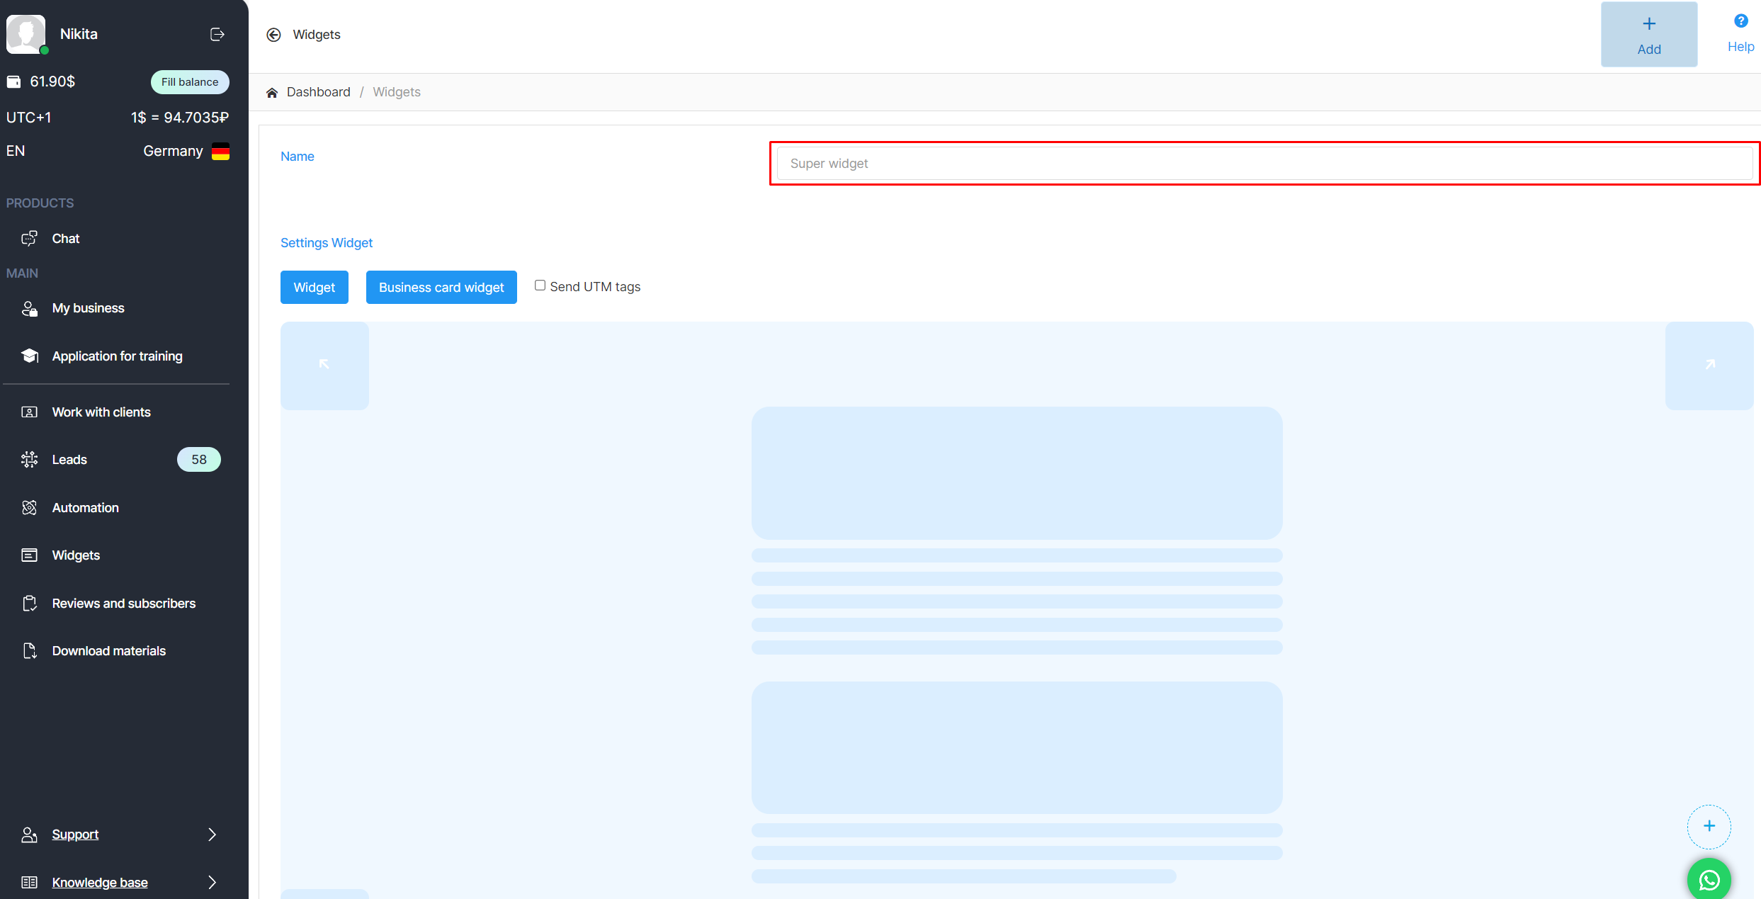The height and width of the screenshot is (899, 1761).
Task: Click the user avatar picture
Action: click(x=26, y=33)
